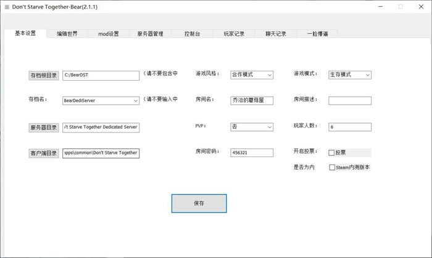Click the app icon in title bar
432x258 pixels.
(x=6, y=7)
